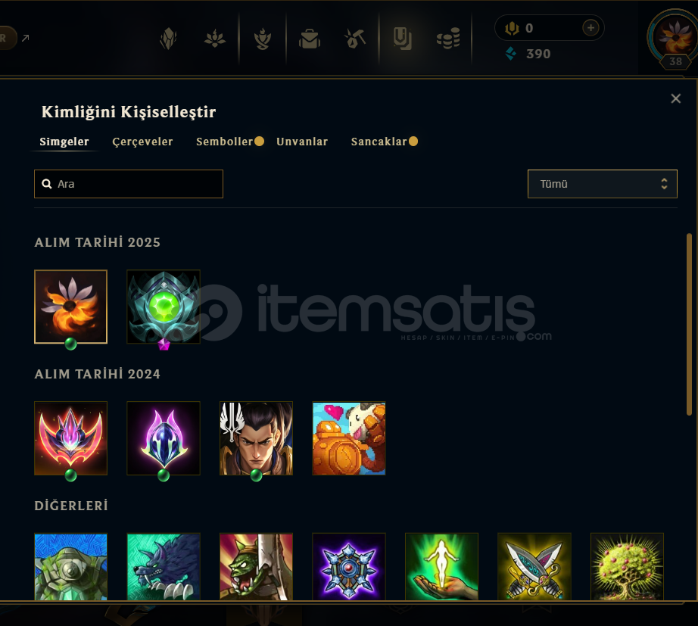Open the Unvanlar tab
The image size is (698, 626).
point(302,142)
